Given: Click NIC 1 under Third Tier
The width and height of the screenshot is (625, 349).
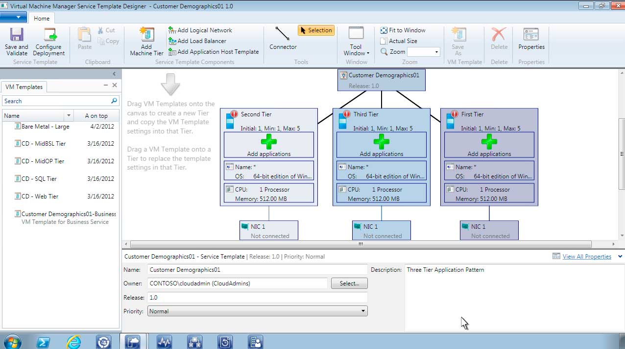Looking at the screenshot, I should point(381,230).
